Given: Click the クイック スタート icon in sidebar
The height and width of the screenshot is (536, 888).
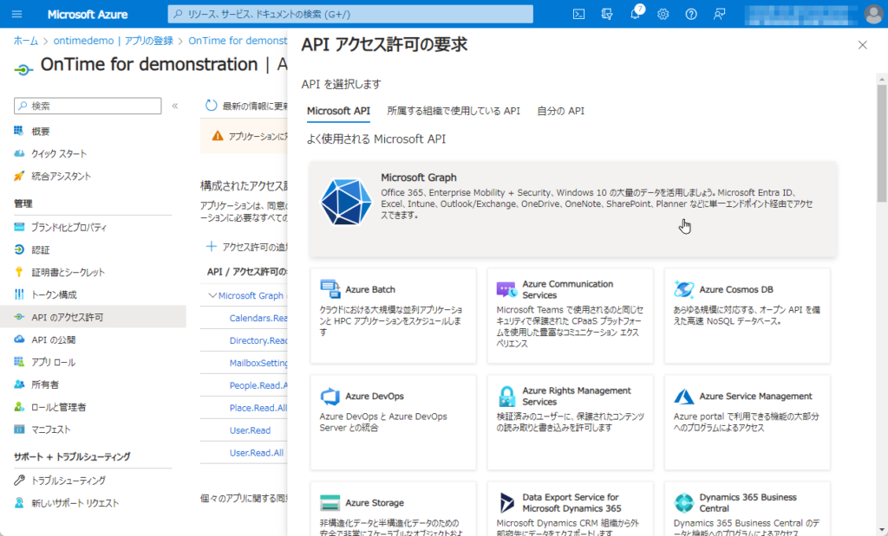Looking at the screenshot, I should (x=19, y=154).
